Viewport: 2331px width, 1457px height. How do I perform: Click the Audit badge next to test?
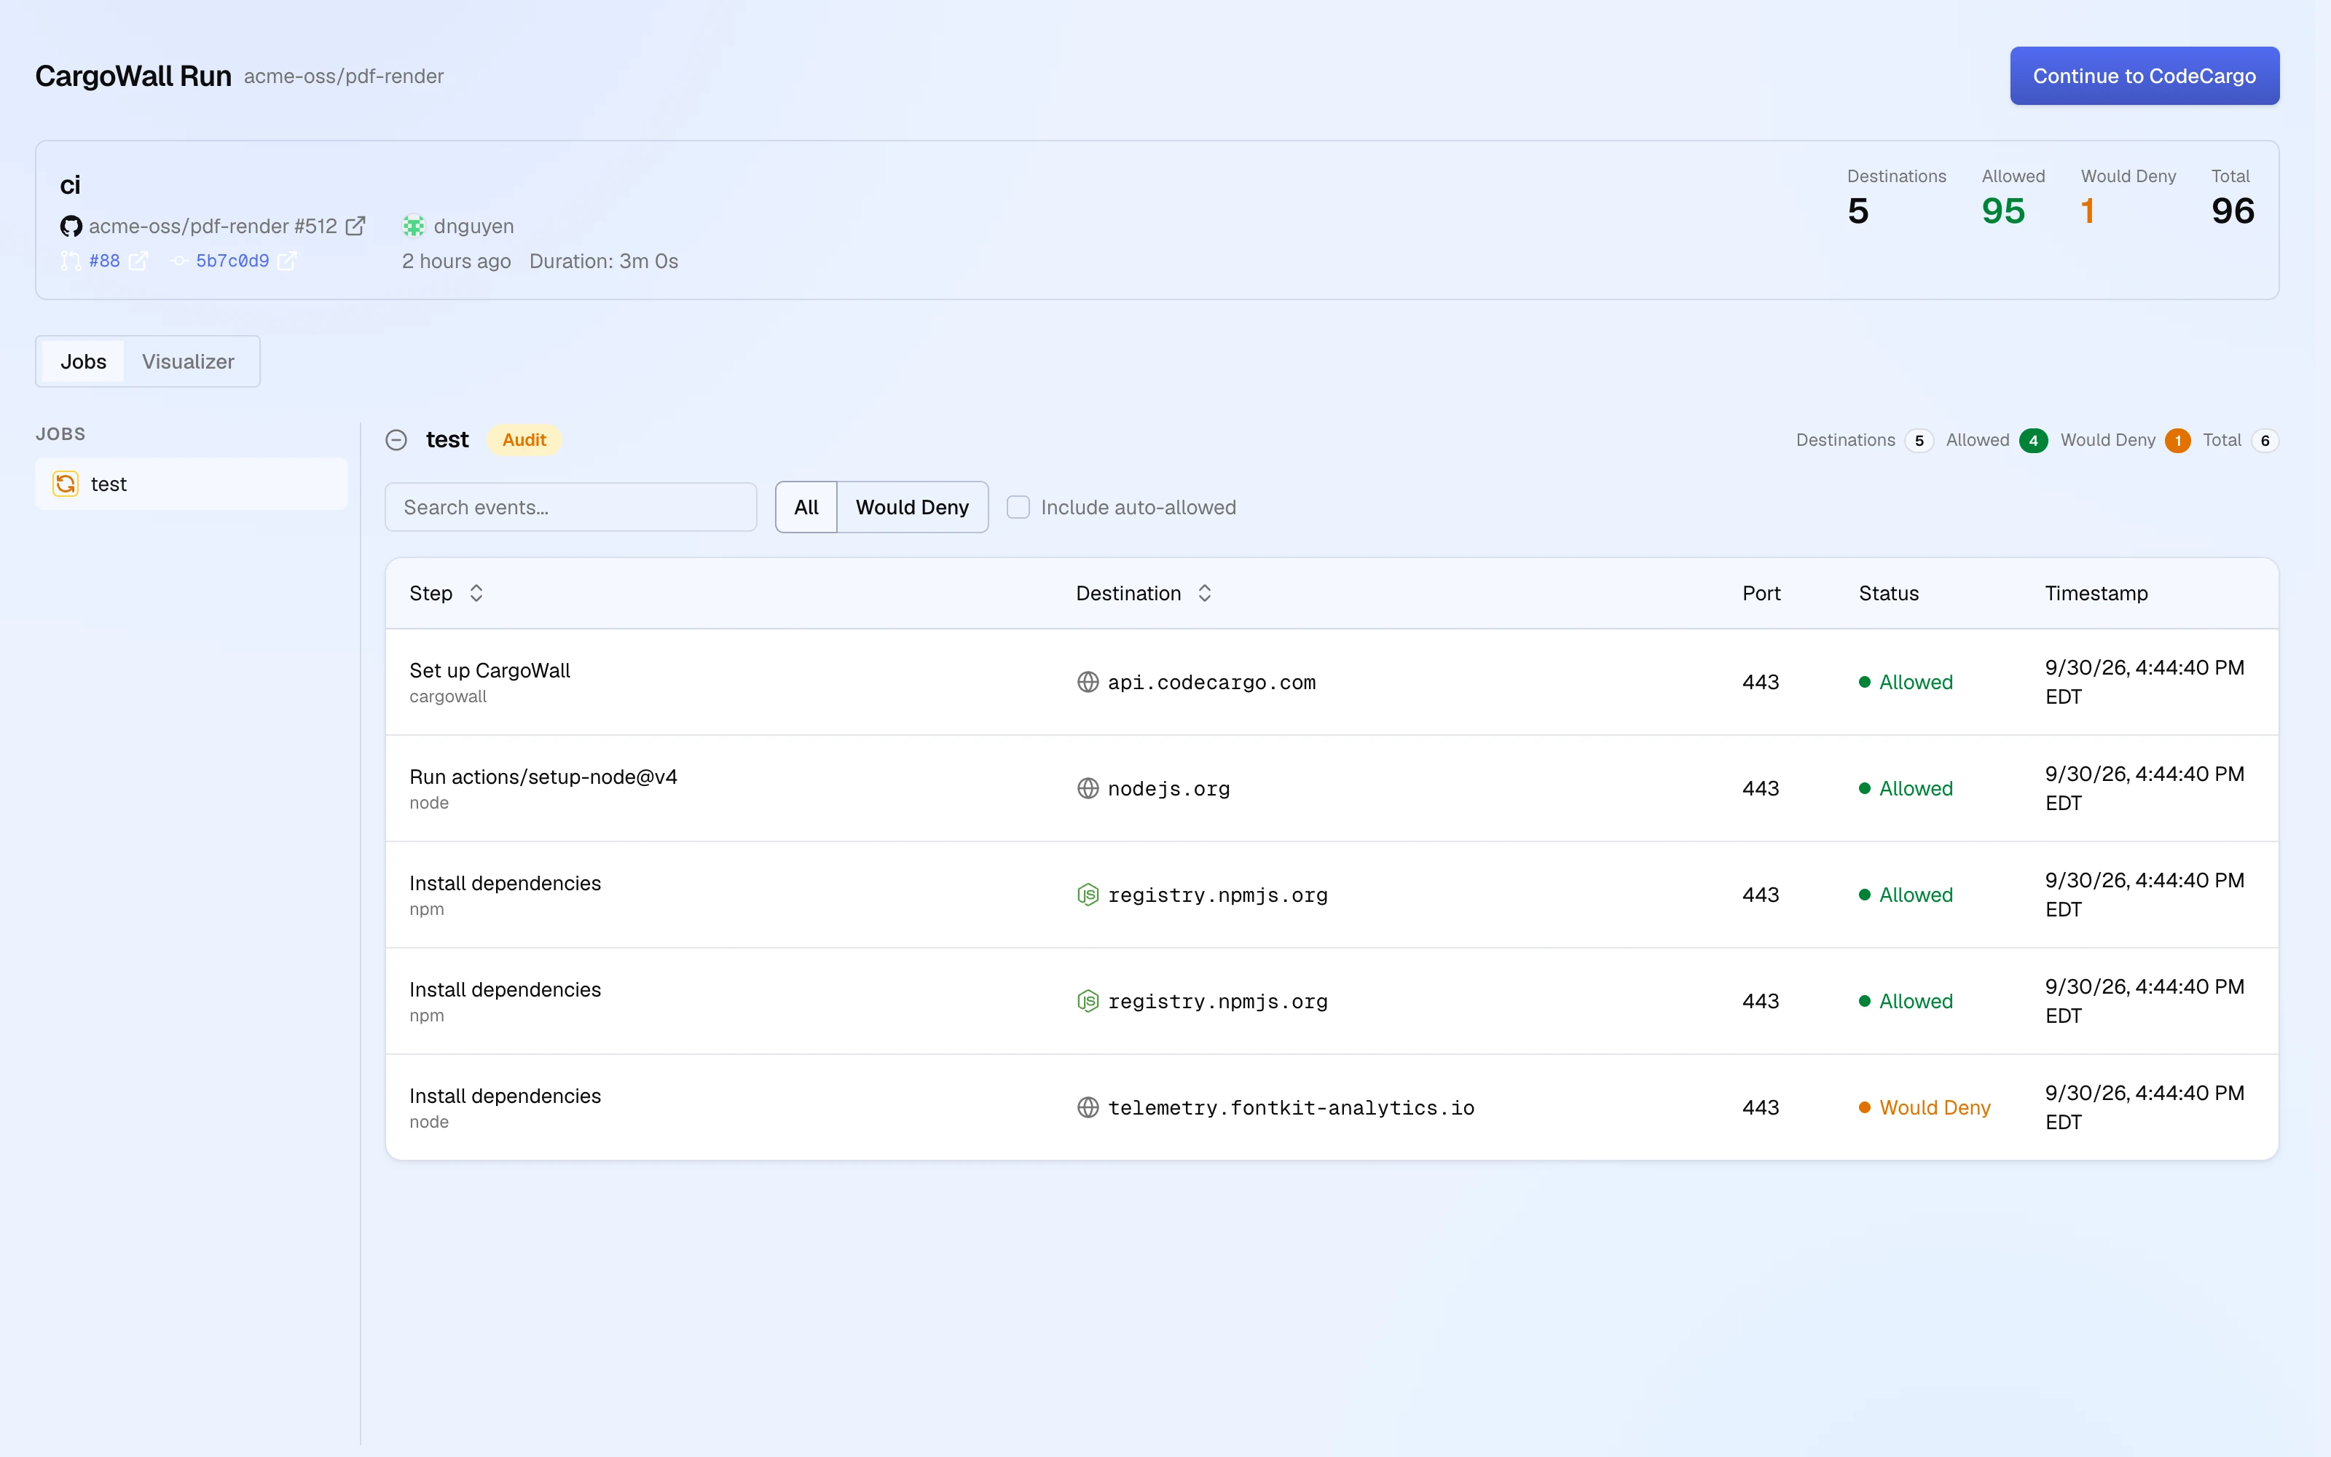pos(524,440)
